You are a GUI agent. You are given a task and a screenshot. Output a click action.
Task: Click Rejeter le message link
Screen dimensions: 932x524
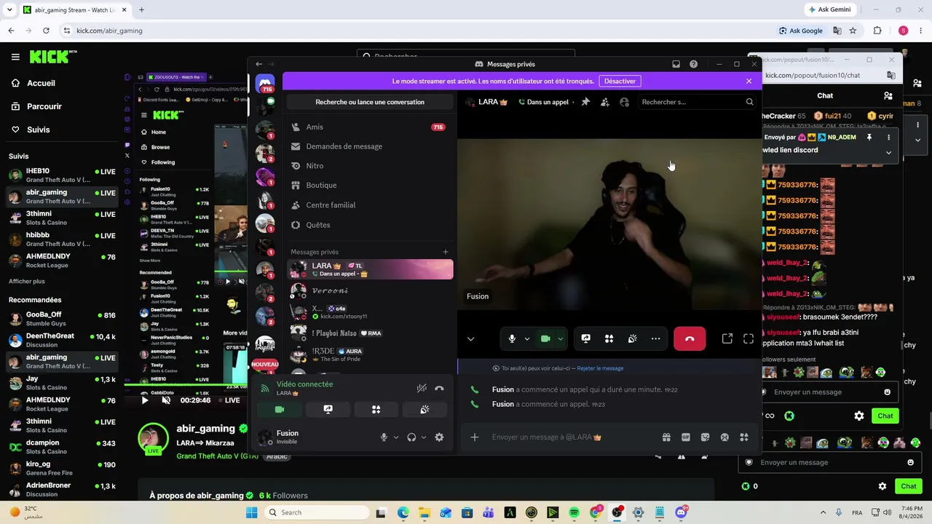pyautogui.click(x=600, y=368)
